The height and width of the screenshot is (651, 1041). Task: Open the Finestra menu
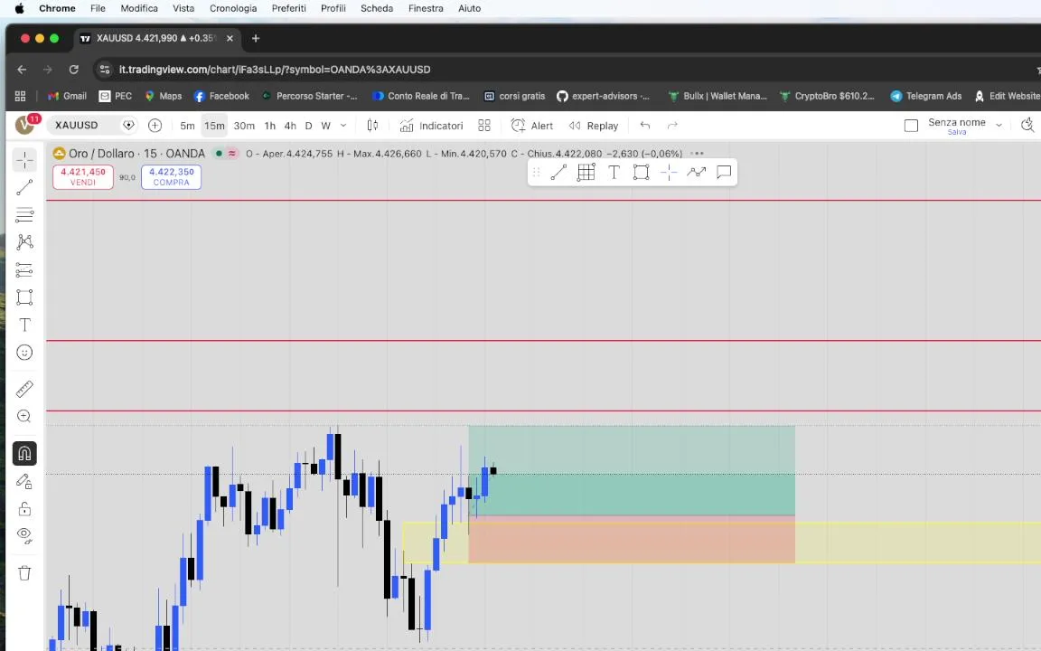point(426,9)
